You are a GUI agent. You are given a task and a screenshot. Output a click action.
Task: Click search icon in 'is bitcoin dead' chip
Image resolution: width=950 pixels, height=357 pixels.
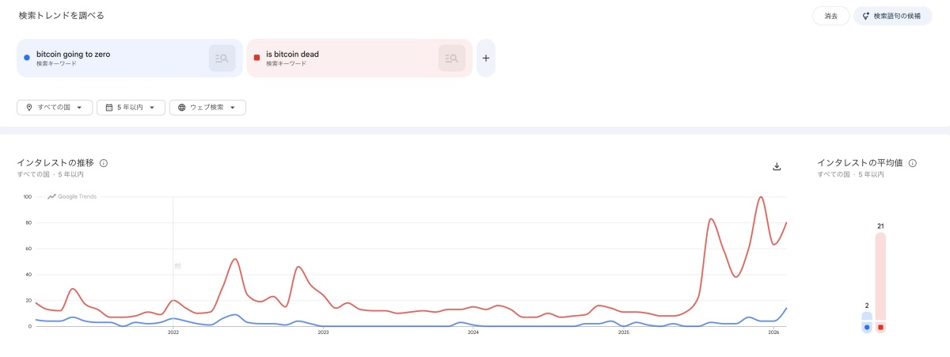tap(452, 58)
